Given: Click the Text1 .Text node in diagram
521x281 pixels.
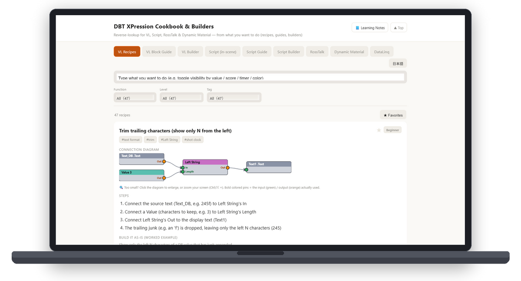Looking at the screenshot, I should [268, 167].
